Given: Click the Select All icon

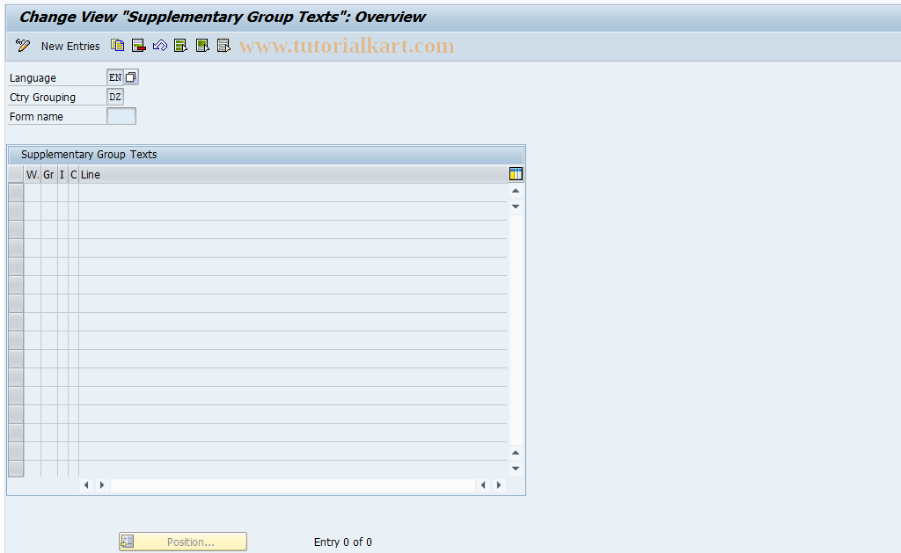Looking at the screenshot, I should coord(181,46).
